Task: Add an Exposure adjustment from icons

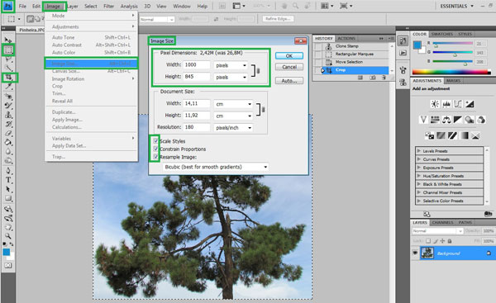Action: (x=470, y=104)
